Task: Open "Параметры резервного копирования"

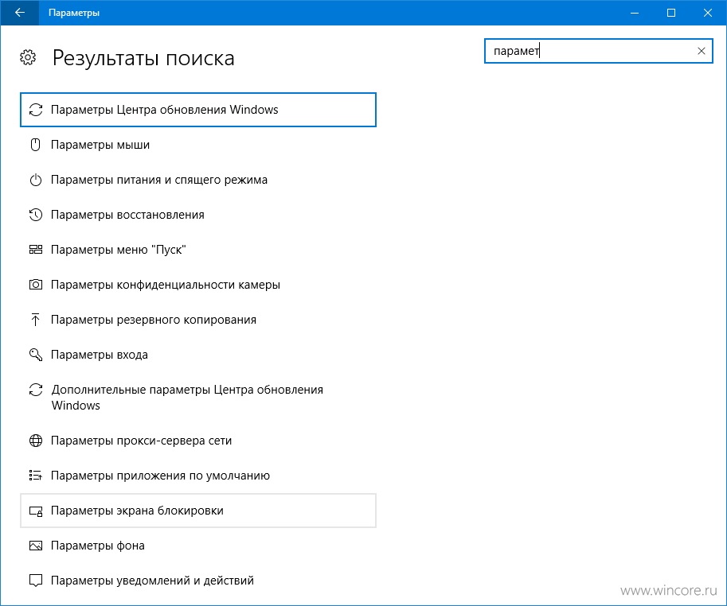Action: (x=198, y=320)
